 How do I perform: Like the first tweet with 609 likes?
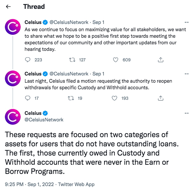pos(116,60)
